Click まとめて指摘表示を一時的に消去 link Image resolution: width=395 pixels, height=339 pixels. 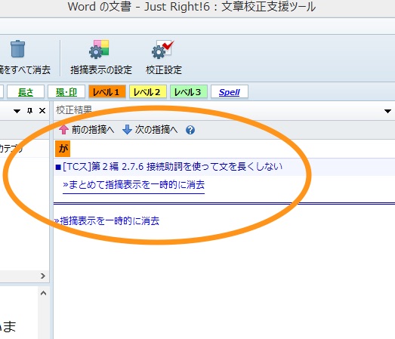134,185
